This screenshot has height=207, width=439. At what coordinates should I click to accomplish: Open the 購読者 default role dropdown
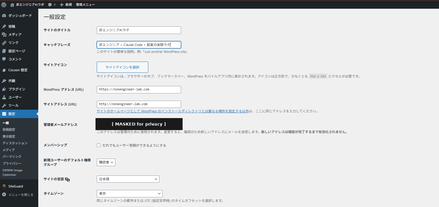pyautogui.click(x=106, y=162)
